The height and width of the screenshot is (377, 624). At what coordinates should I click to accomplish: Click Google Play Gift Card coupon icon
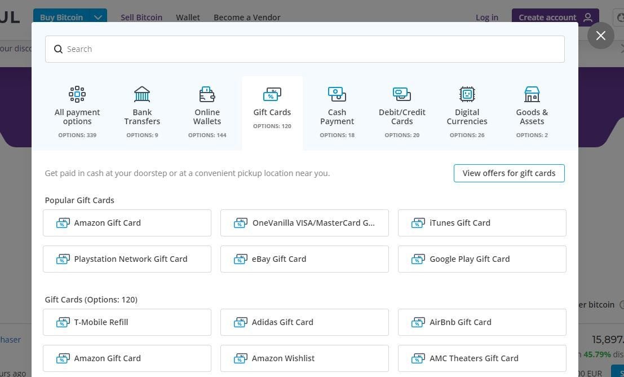coord(418,259)
